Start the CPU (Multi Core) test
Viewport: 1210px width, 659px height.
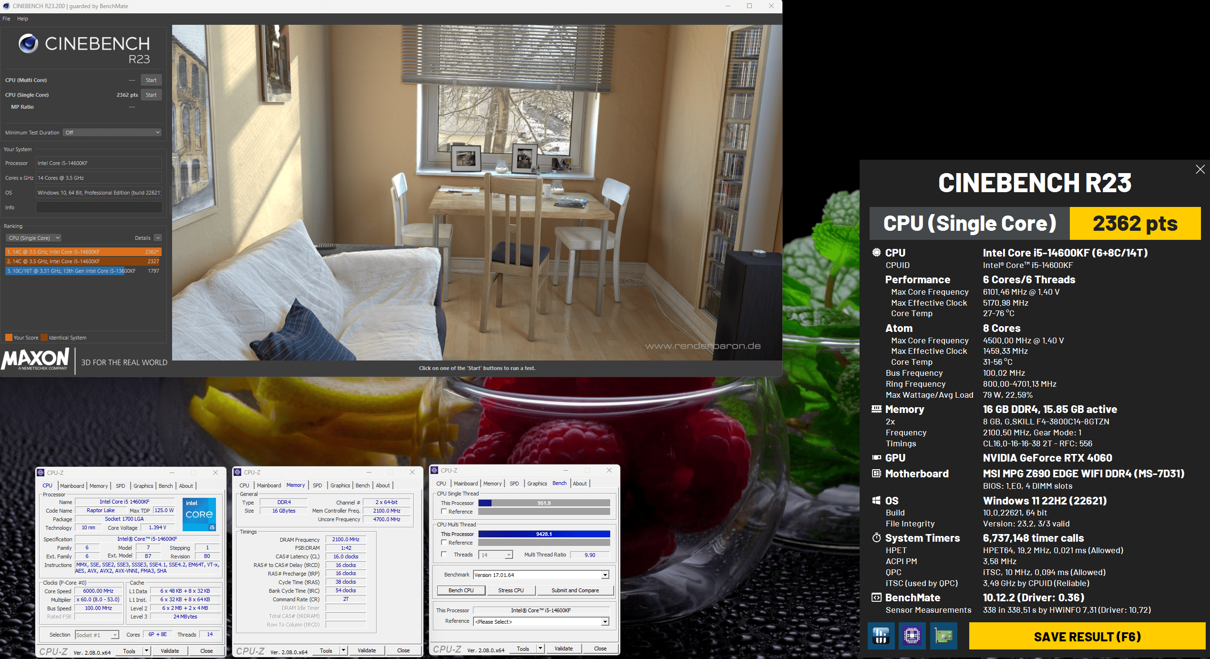151,80
